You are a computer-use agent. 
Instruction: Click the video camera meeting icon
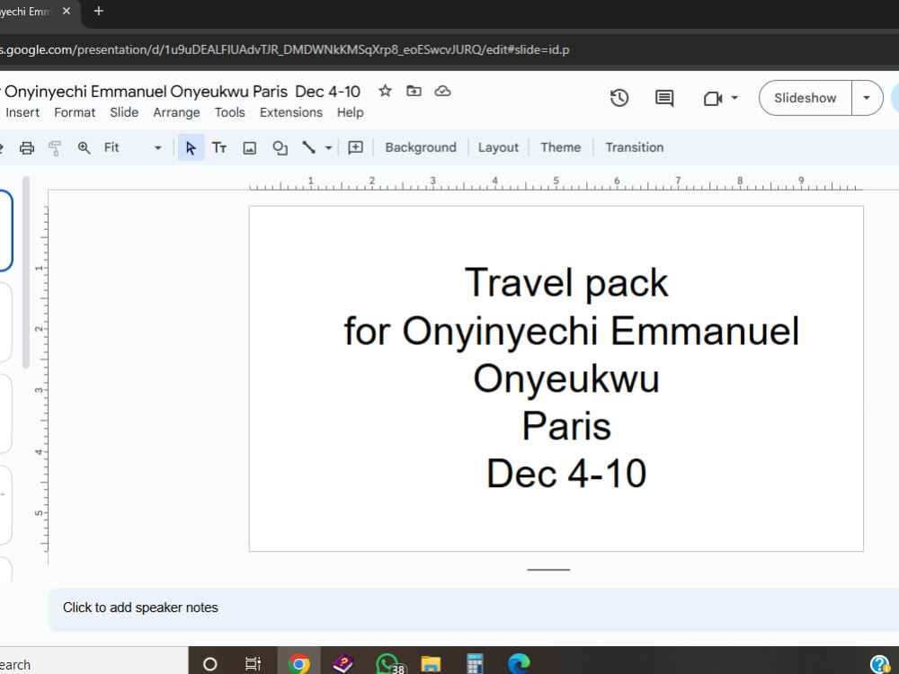[x=712, y=99]
